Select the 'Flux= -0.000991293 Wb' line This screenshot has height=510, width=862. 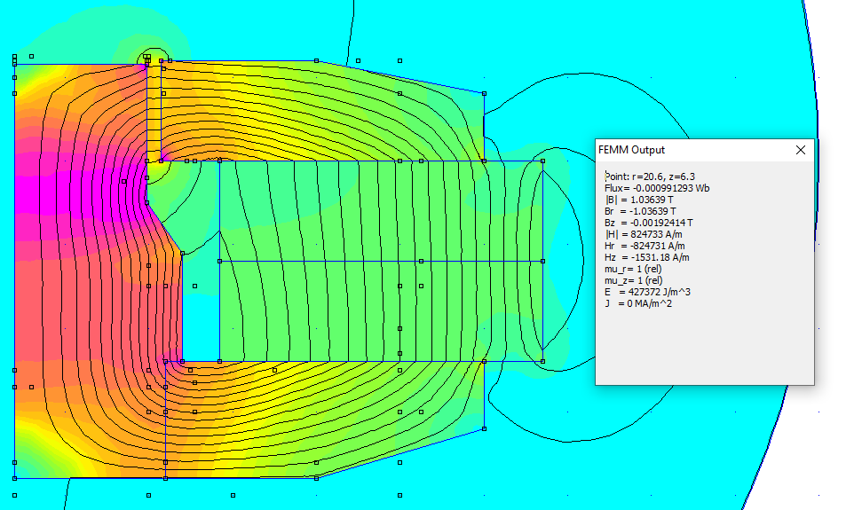(657, 188)
